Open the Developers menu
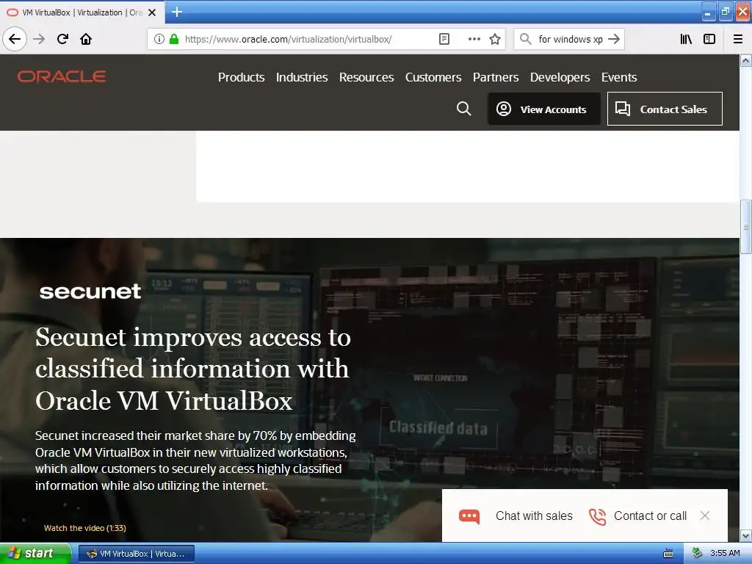This screenshot has width=752, height=564. 560,77
